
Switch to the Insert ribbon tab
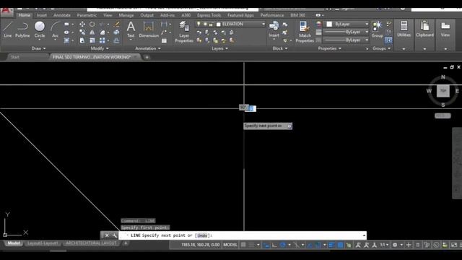tap(42, 15)
